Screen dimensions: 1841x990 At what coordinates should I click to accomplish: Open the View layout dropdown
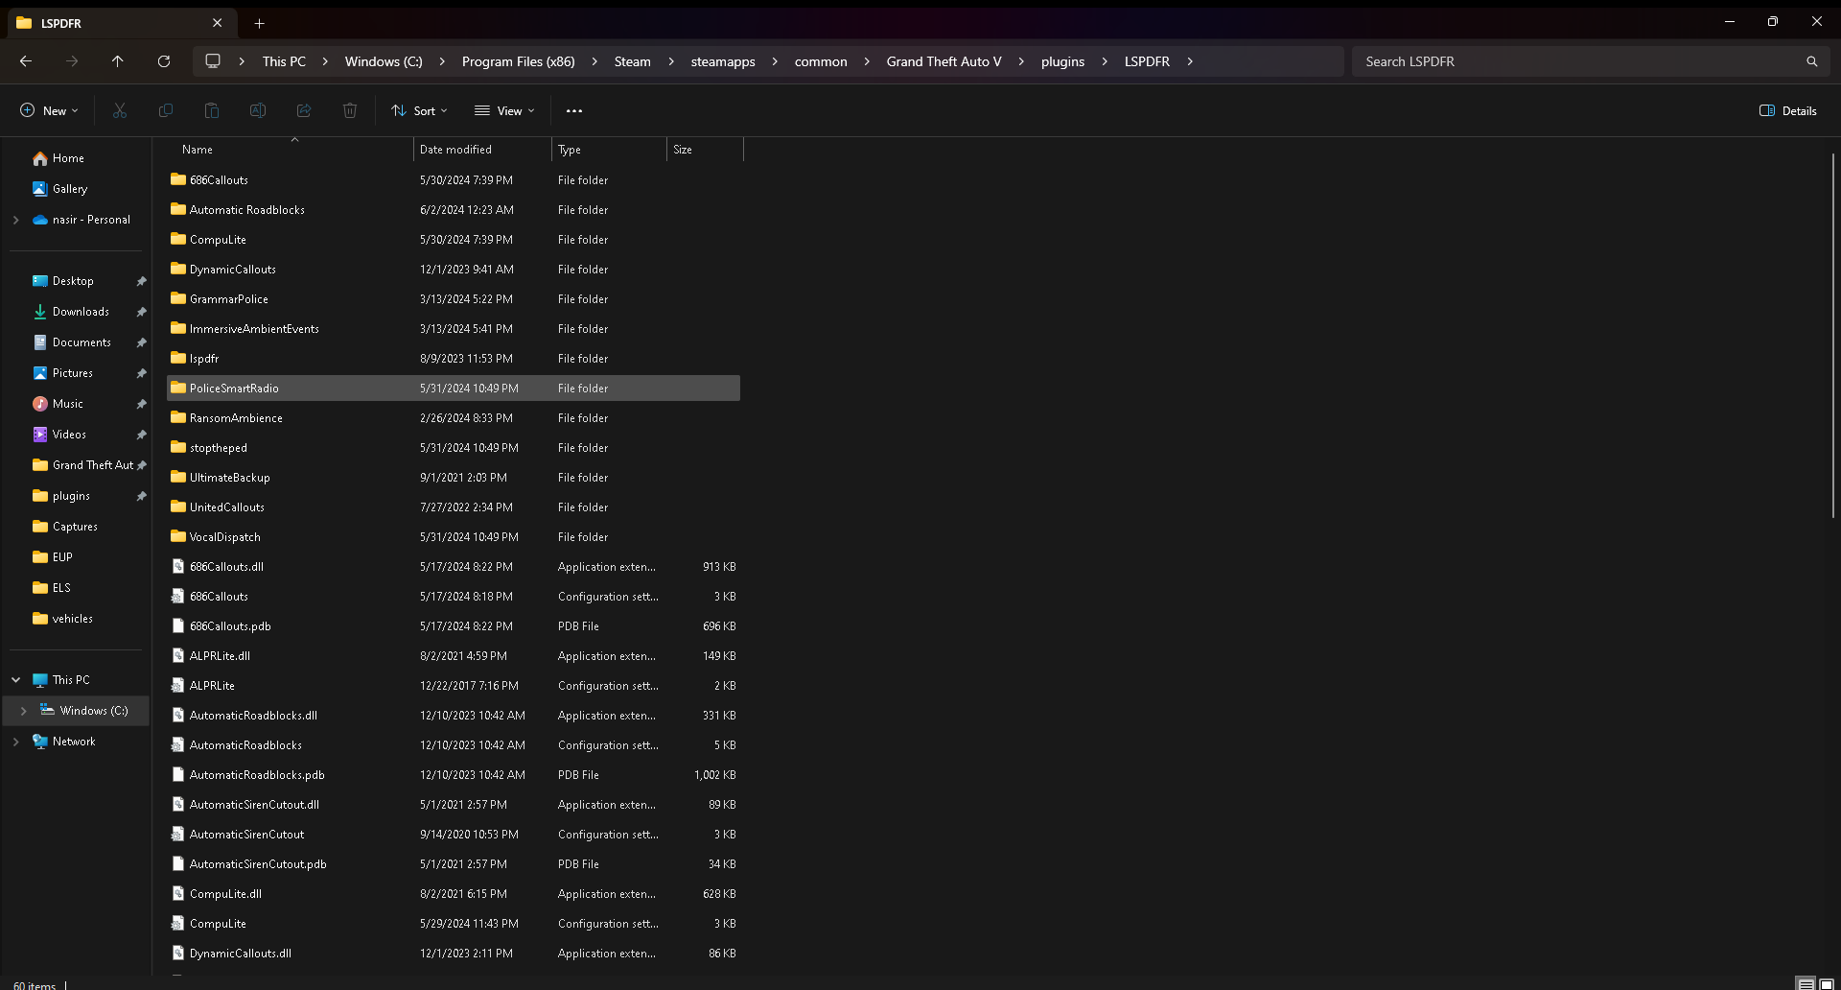(504, 111)
